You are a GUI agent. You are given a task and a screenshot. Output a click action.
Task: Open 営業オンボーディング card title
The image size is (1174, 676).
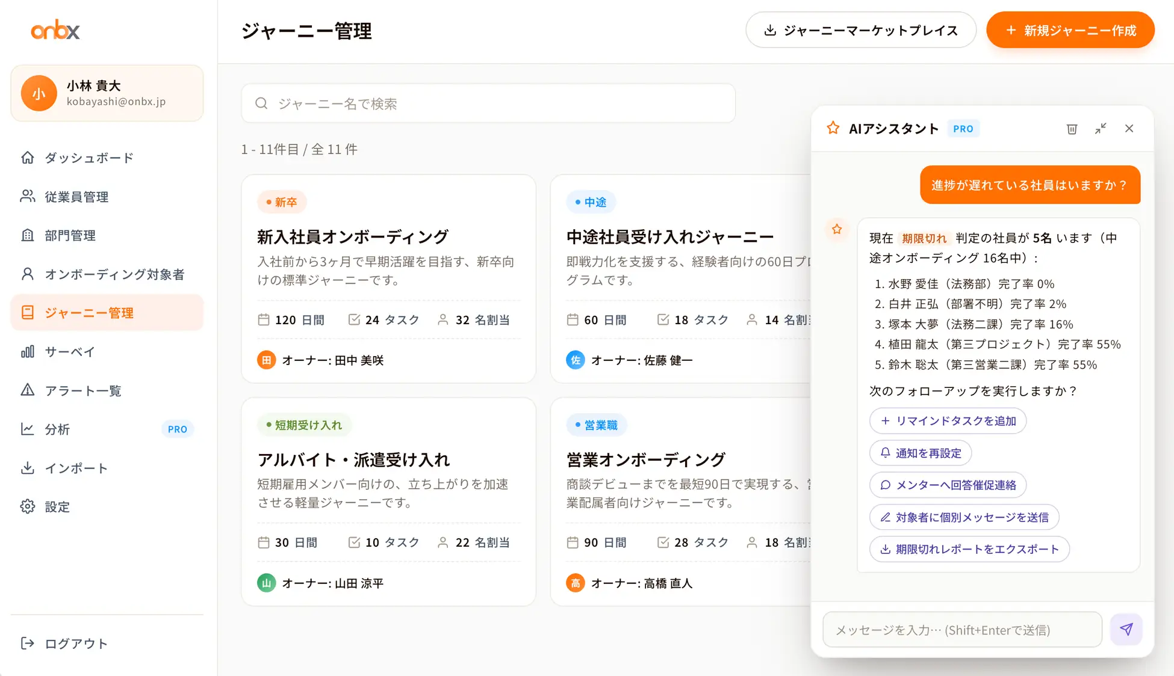645,459
